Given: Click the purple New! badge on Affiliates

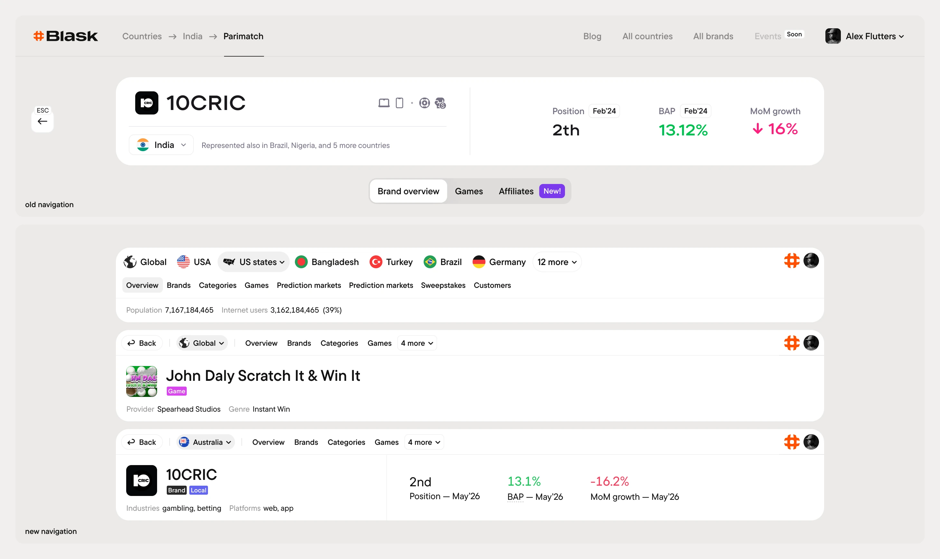Looking at the screenshot, I should point(552,191).
